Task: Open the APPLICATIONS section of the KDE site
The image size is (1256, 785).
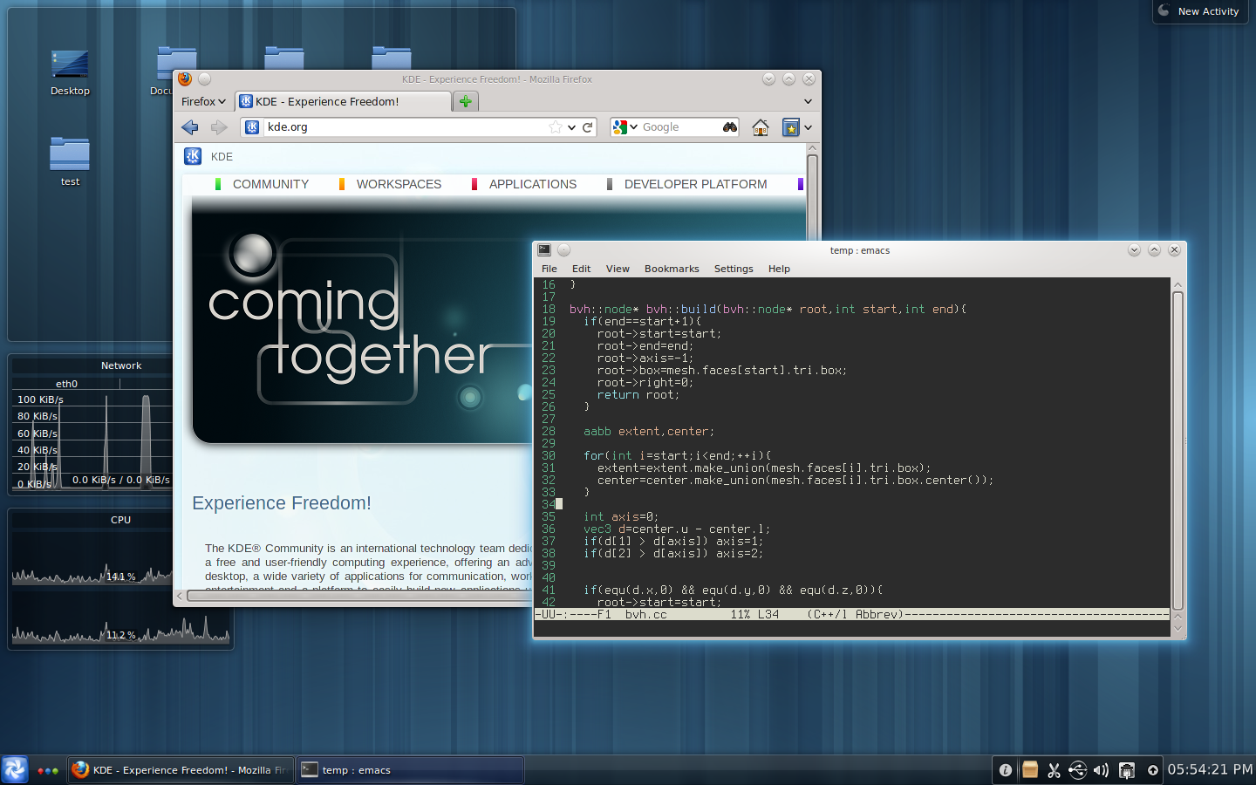Action: pos(532,184)
